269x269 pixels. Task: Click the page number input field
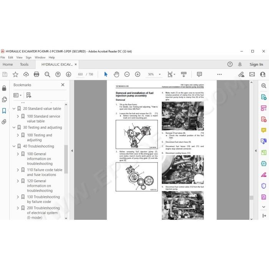[x=80, y=74]
